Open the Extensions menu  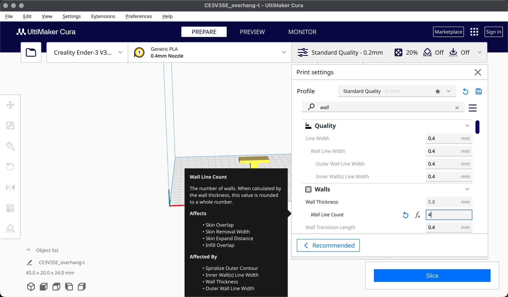coord(103,16)
